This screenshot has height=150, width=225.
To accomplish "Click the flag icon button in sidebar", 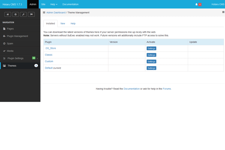I will 31,14.
